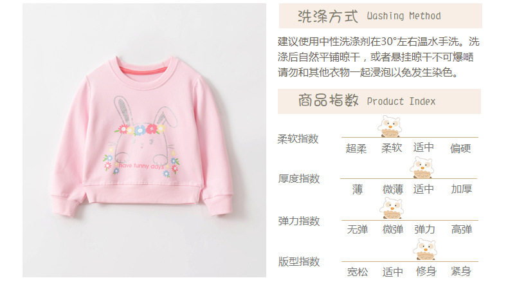The height and width of the screenshot is (287, 508).
Task: Click the 无弹 elasticity label
Action: [x=358, y=230]
